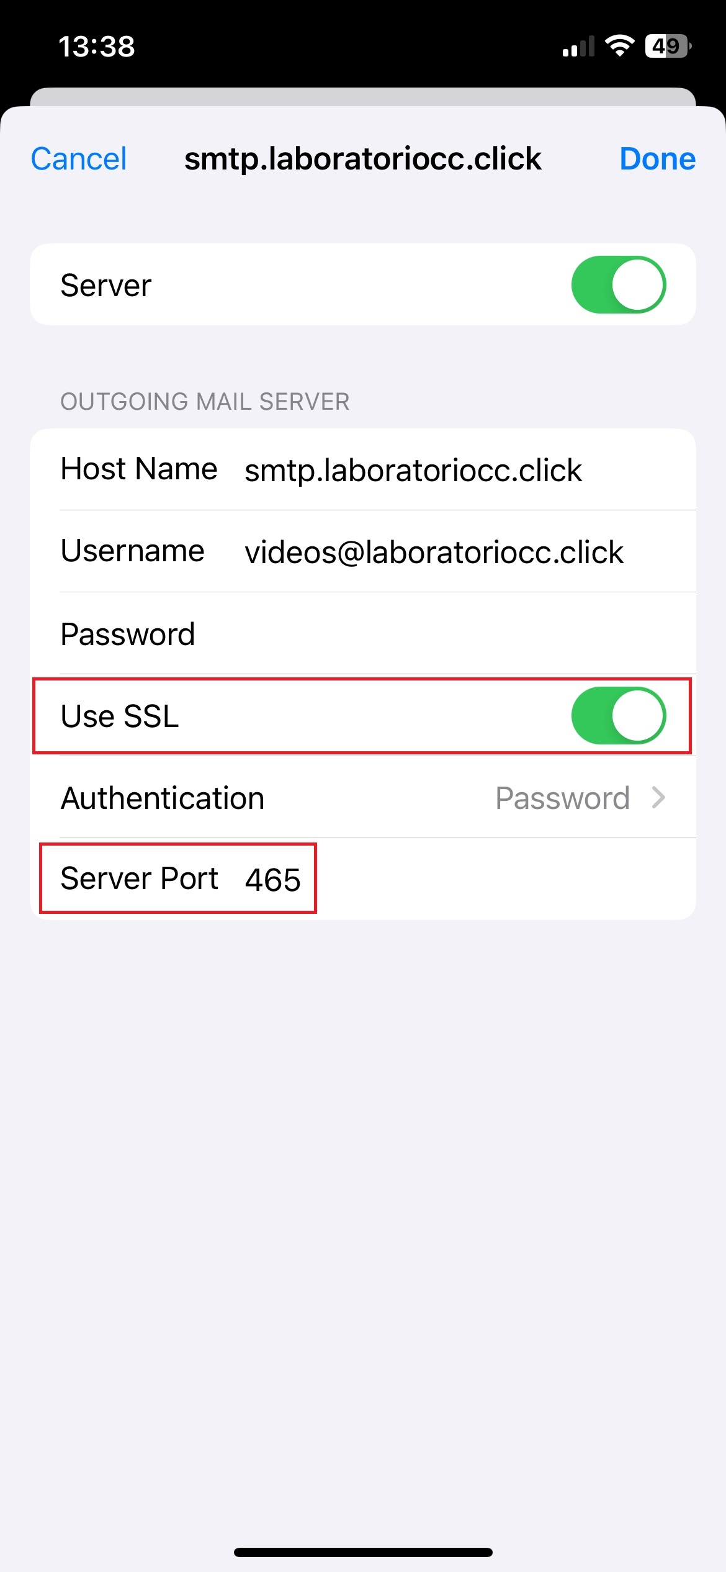Viewport: 726px width, 1572px height.
Task: Toggle the Server switch off
Action: click(x=619, y=284)
